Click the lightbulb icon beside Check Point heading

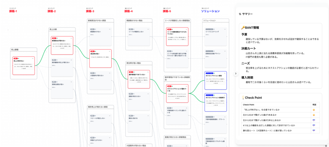[x=243, y=98]
